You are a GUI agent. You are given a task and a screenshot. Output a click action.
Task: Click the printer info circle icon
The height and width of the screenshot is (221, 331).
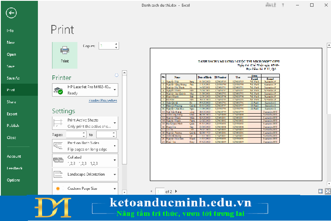(x=116, y=75)
